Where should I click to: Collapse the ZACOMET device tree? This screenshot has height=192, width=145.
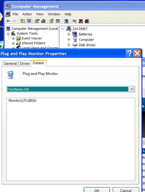pos(63,29)
